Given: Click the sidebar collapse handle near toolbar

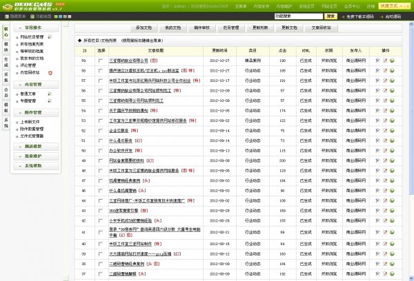Looking at the screenshot, I should (66, 24).
